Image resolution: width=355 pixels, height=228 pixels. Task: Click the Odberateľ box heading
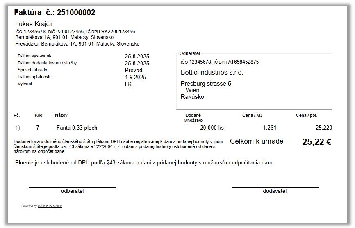tap(189, 53)
